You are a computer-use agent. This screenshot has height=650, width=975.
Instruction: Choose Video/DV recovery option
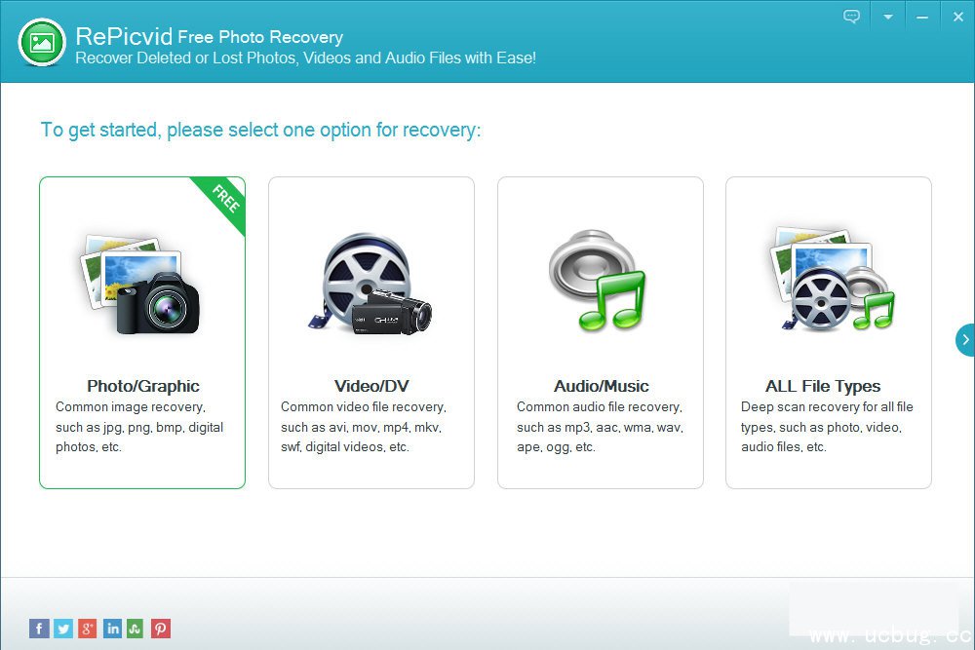(371, 332)
